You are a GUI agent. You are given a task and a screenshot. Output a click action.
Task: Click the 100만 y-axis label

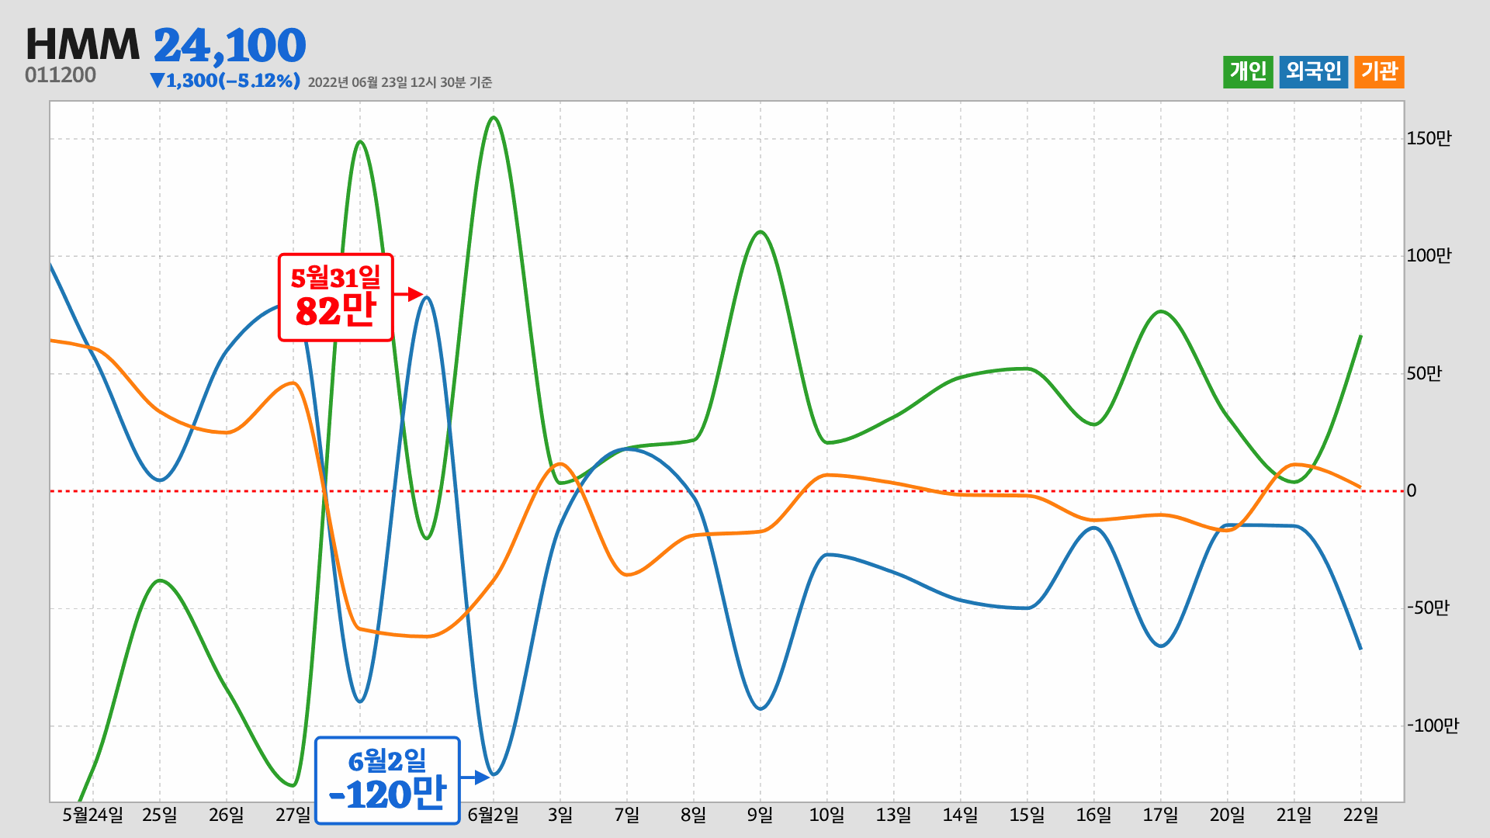click(x=1429, y=256)
